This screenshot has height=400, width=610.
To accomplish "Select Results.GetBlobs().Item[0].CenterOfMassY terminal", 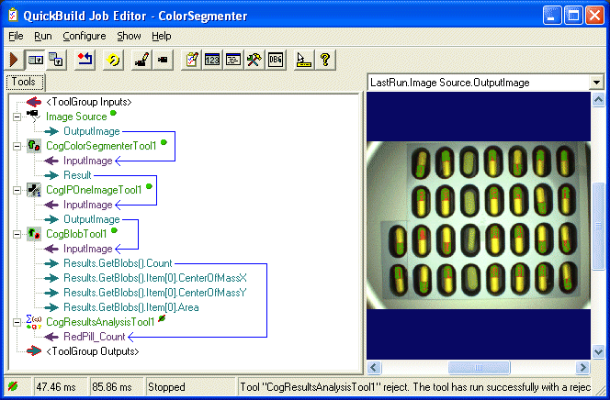I will click(x=155, y=293).
